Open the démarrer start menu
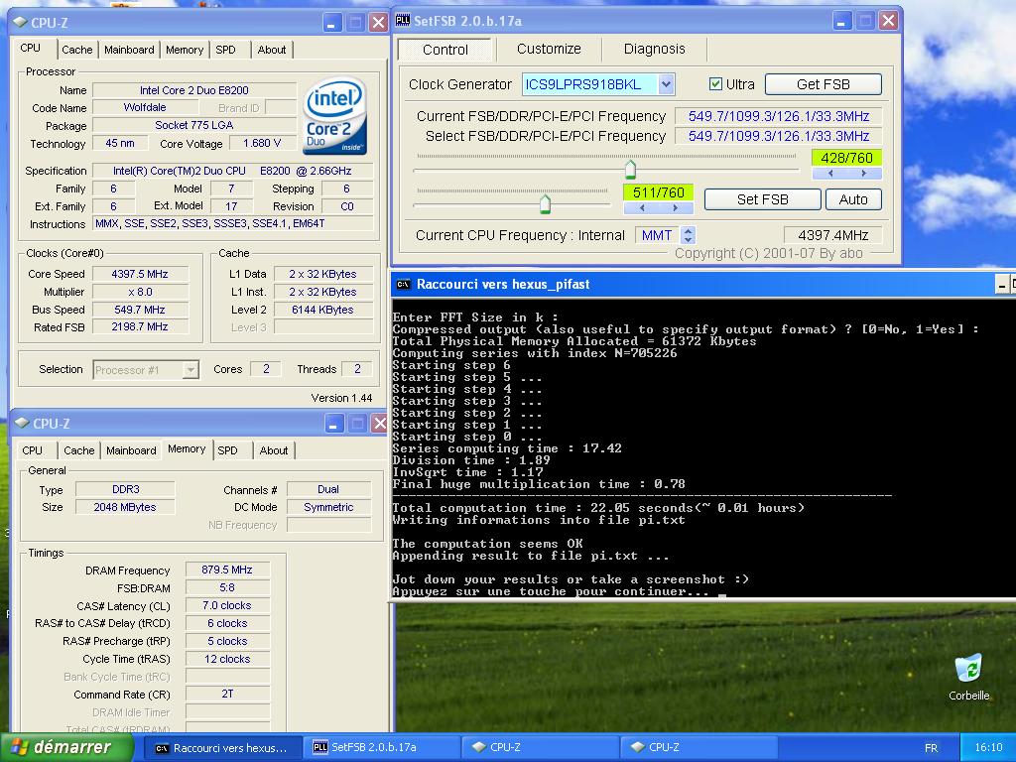 pos(66,747)
